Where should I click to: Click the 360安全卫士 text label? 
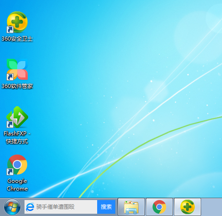pos(17,39)
